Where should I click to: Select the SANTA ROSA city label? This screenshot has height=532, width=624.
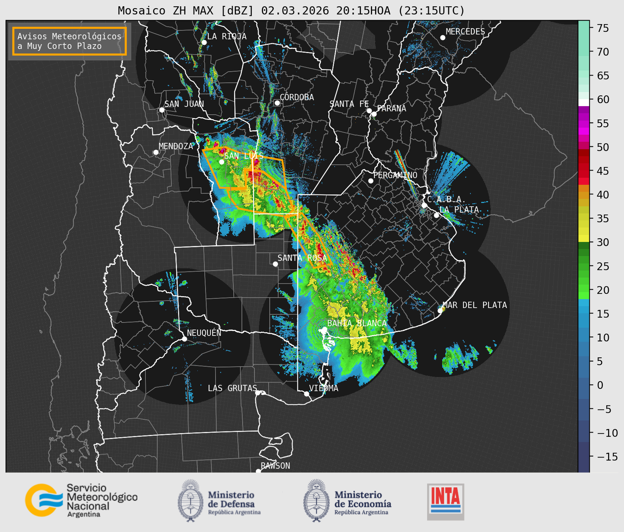tap(302, 258)
